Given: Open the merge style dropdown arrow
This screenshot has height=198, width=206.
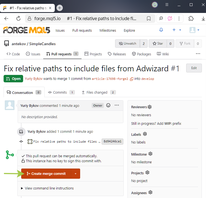Looking at the screenshot, I should click(75, 173).
